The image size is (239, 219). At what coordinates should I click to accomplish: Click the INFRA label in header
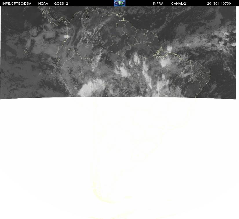point(158,3)
